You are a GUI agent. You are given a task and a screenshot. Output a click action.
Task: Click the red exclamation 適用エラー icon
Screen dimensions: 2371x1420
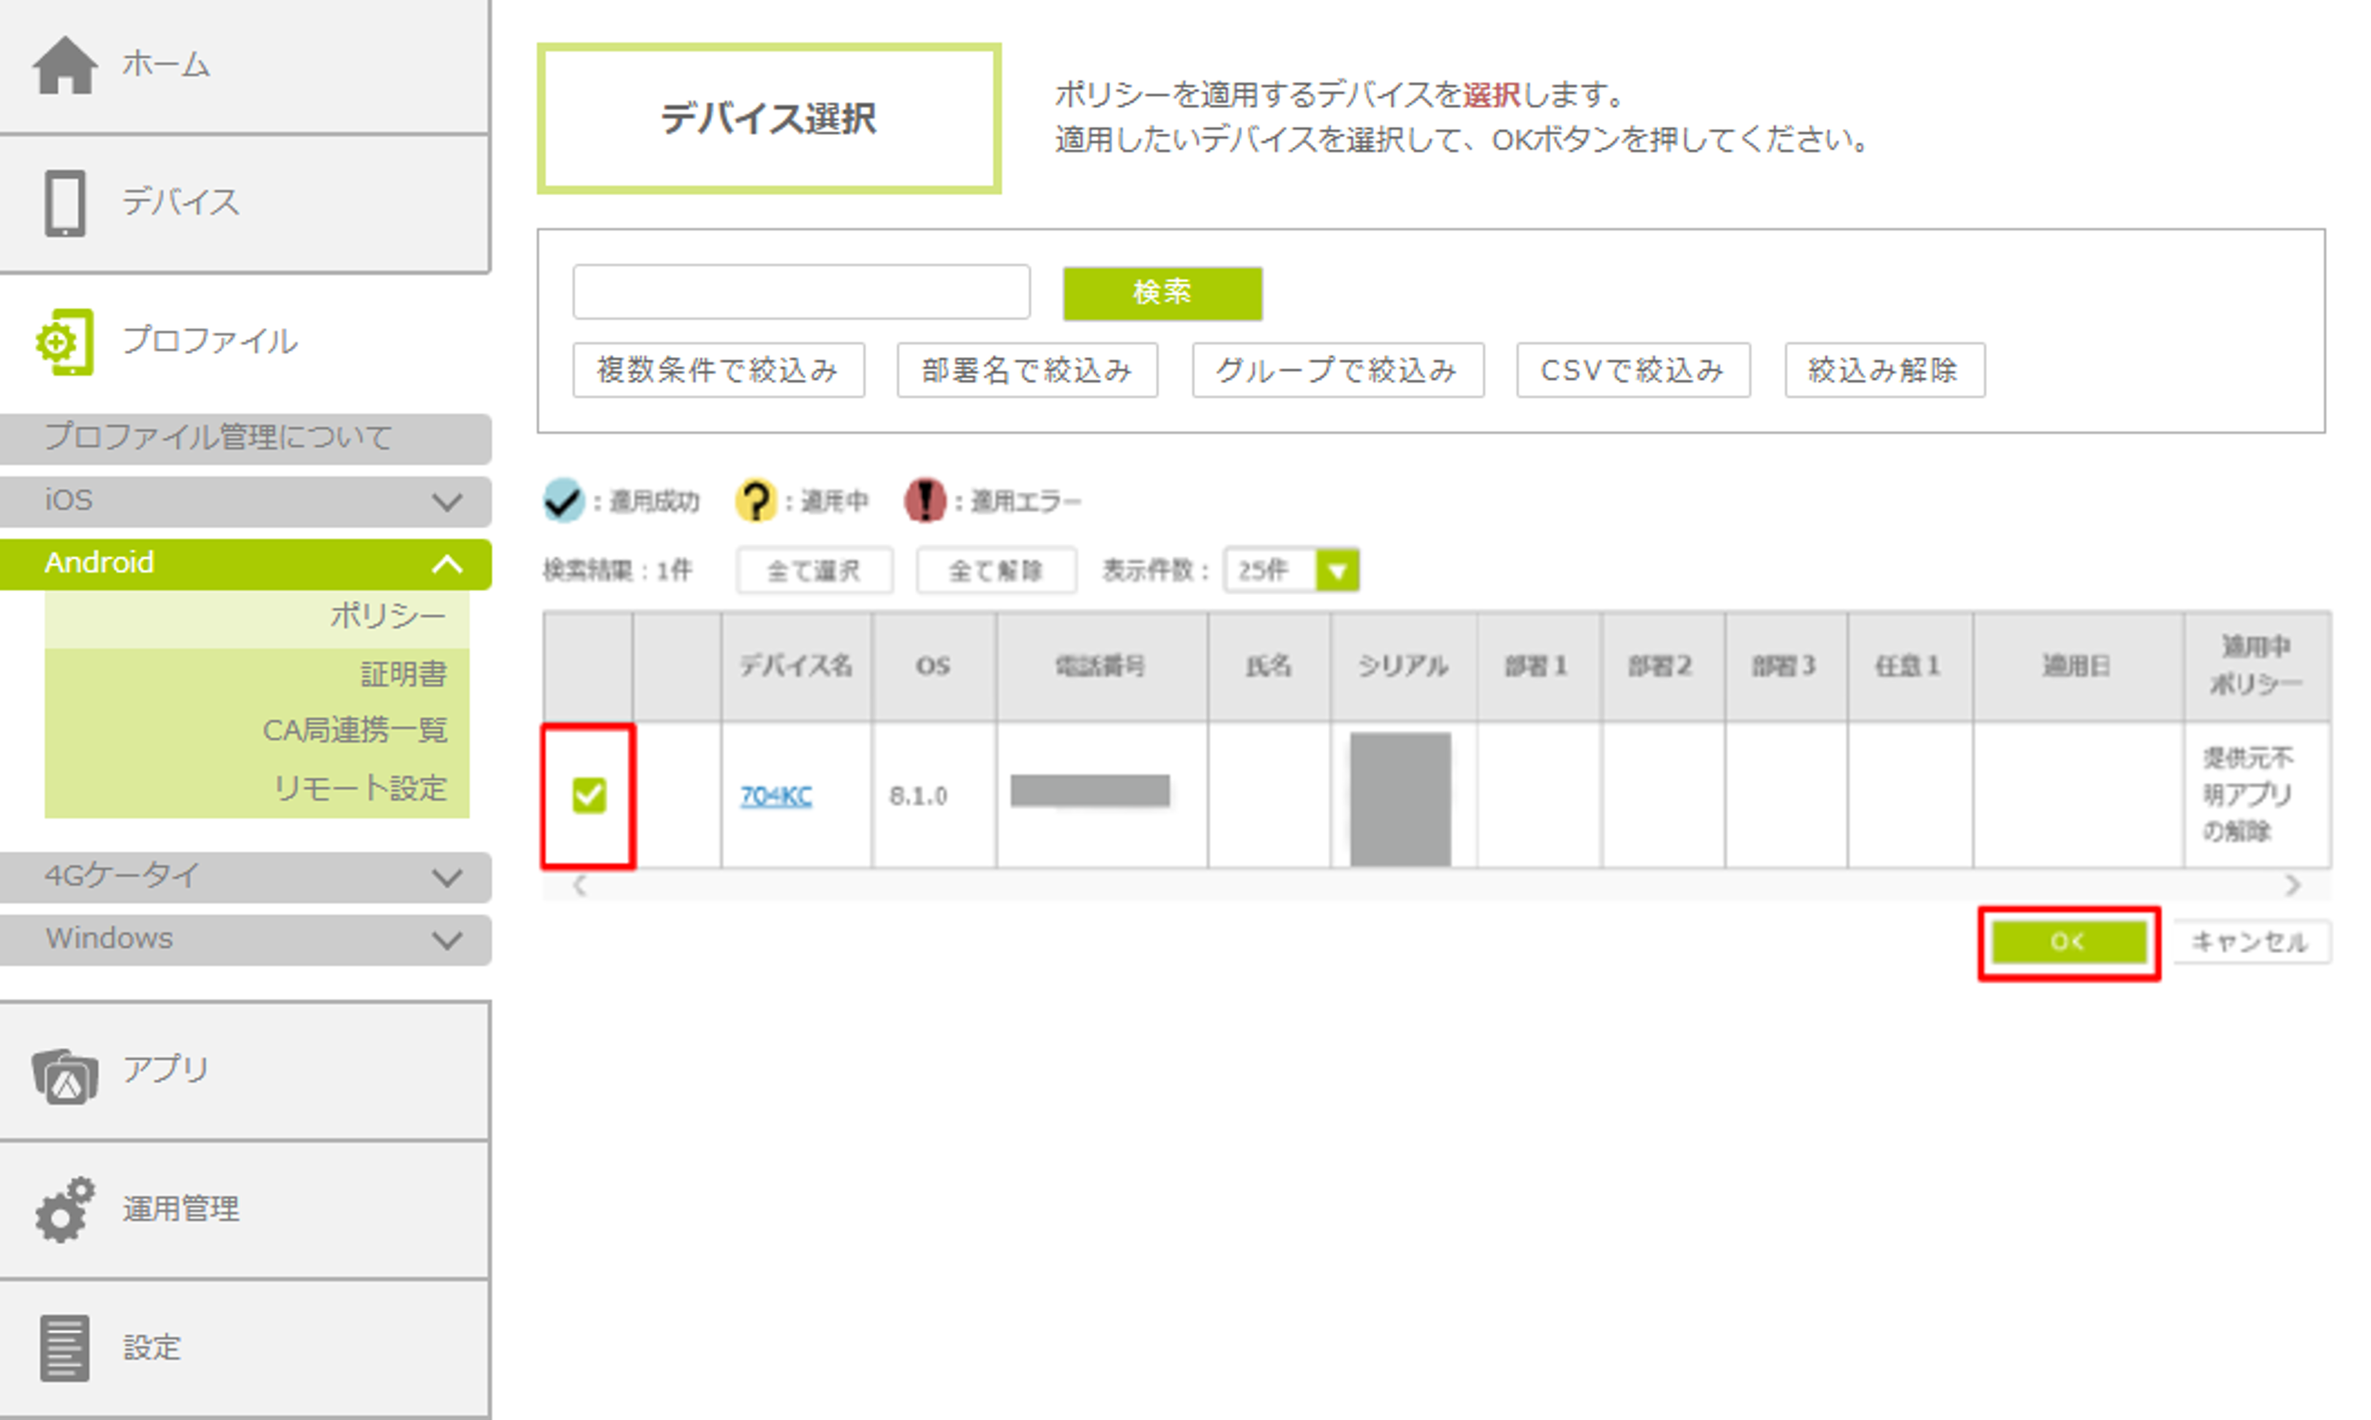point(924,500)
